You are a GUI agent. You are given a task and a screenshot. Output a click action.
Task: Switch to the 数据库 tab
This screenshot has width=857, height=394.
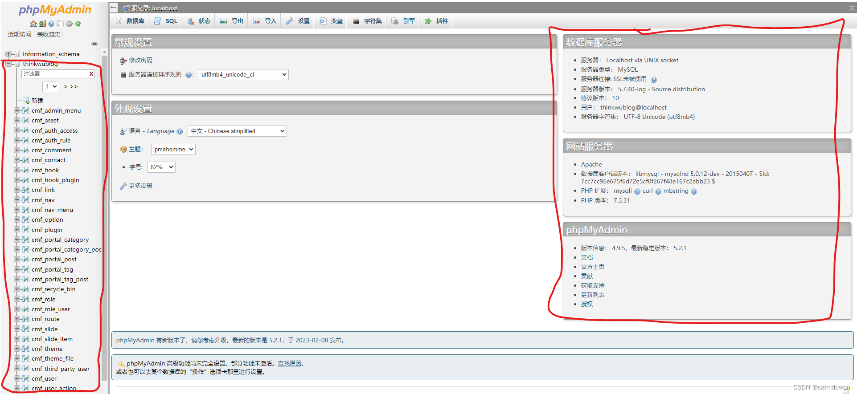click(x=131, y=21)
